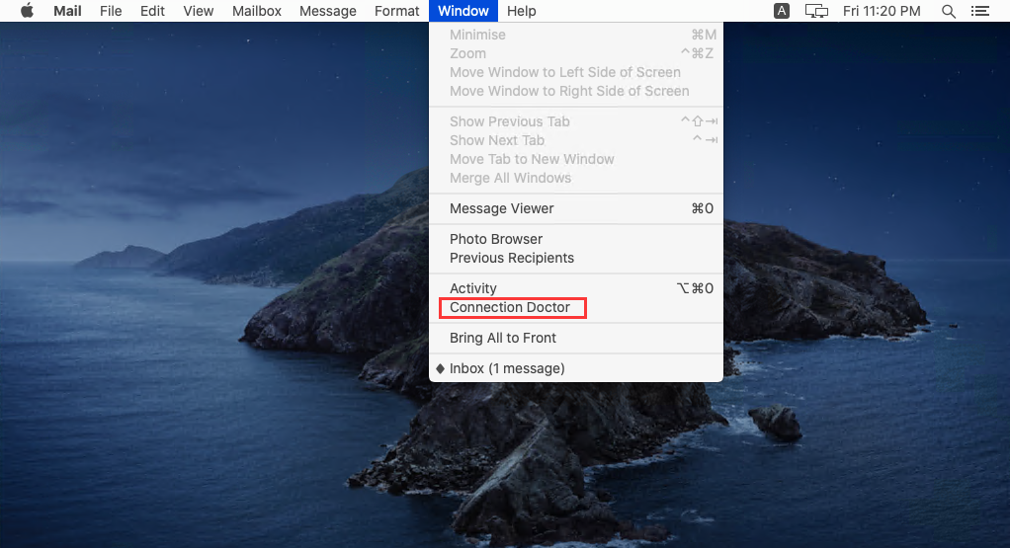Open the Edit menu
Viewport: 1010px width, 548px height.
point(152,11)
